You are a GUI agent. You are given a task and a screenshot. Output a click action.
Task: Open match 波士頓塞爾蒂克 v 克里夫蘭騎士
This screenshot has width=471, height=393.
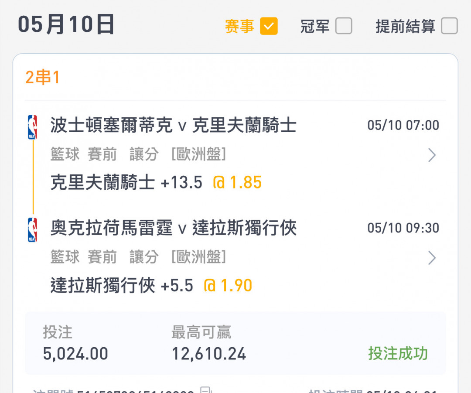173,125
